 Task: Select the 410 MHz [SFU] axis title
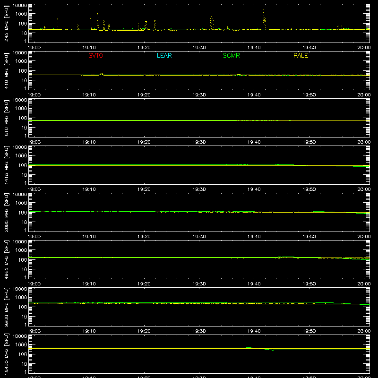coord(7,70)
